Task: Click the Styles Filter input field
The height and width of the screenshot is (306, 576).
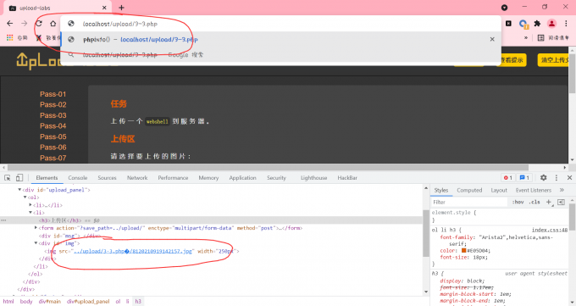Action: click(x=469, y=202)
